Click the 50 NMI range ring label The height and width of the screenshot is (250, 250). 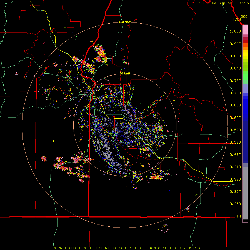tap(125, 73)
